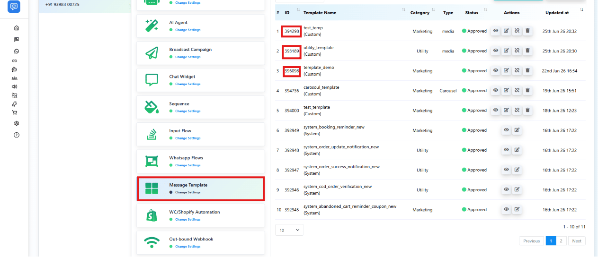The image size is (598, 257).
Task: Click the phone number +91 93983 00725
Action: (x=62, y=5)
